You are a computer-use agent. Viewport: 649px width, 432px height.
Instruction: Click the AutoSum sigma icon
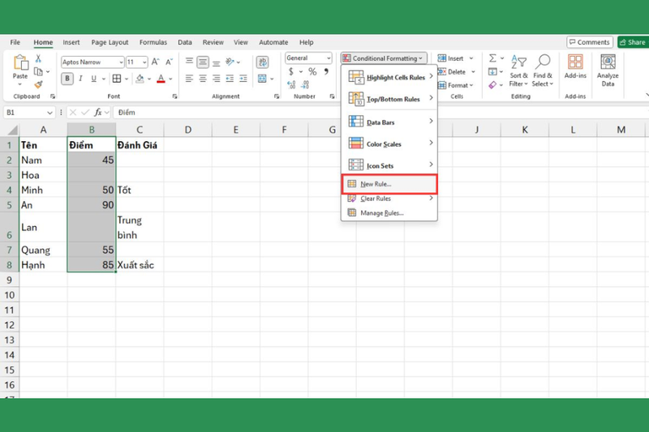(492, 58)
